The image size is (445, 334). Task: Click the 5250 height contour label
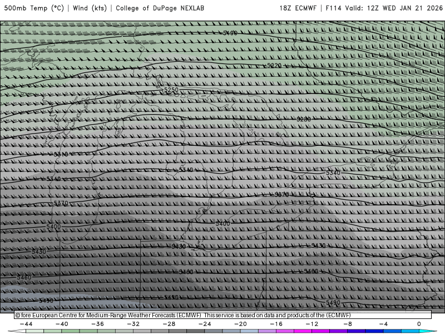point(171,90)
